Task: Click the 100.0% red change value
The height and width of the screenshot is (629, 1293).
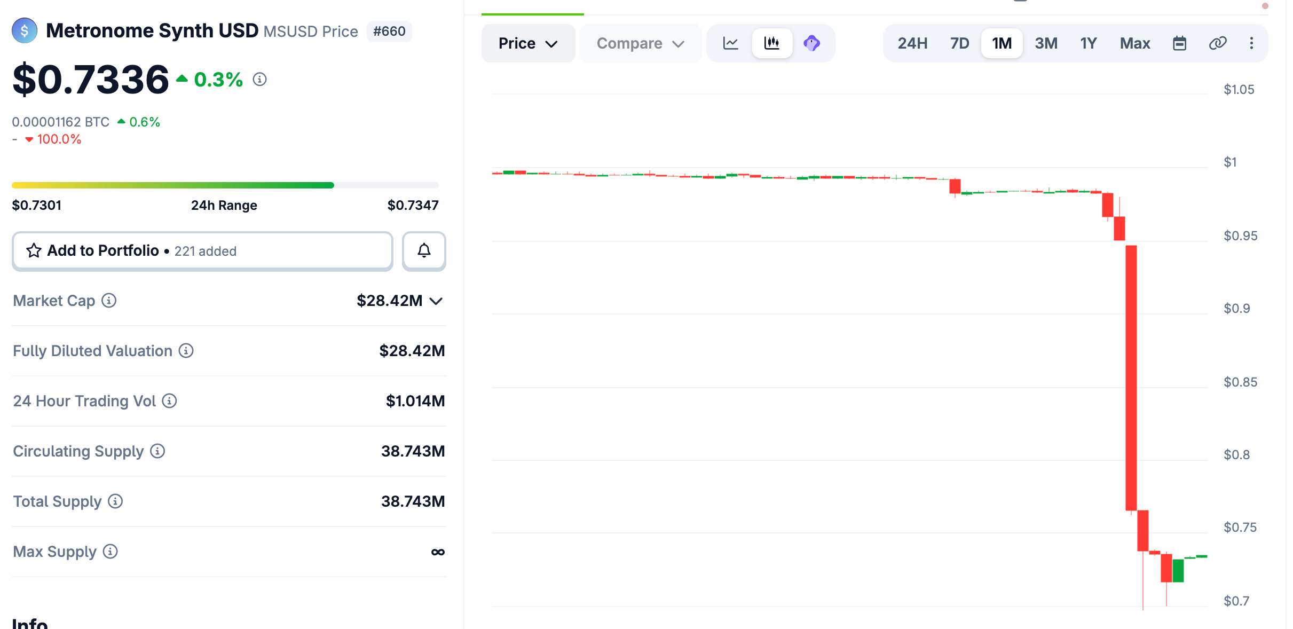Action: [59, 139]
